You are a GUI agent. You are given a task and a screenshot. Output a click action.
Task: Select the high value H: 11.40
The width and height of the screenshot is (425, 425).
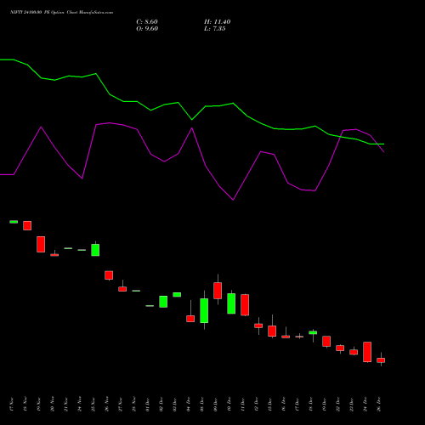217,22
